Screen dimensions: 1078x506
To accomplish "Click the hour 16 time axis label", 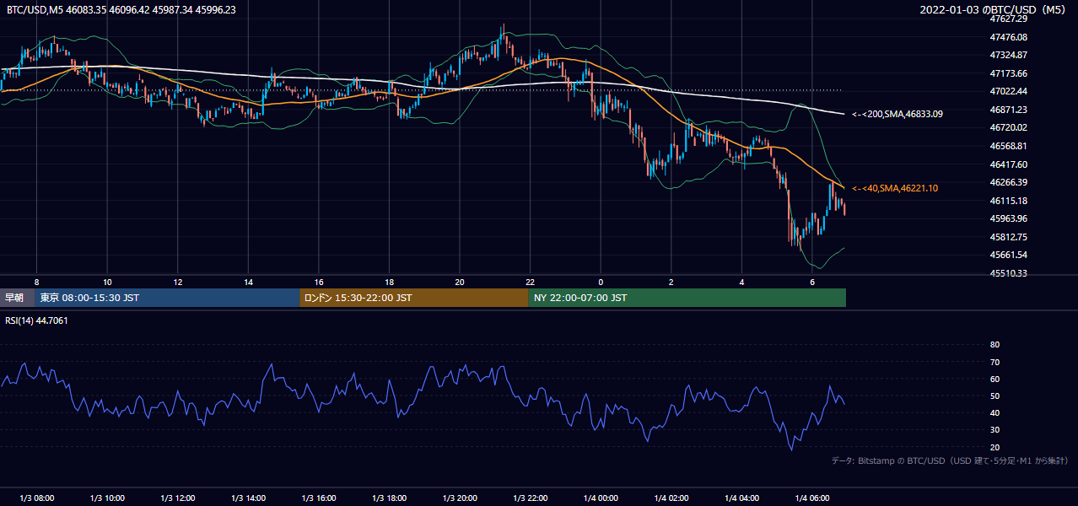I will (x=319, y=282).
